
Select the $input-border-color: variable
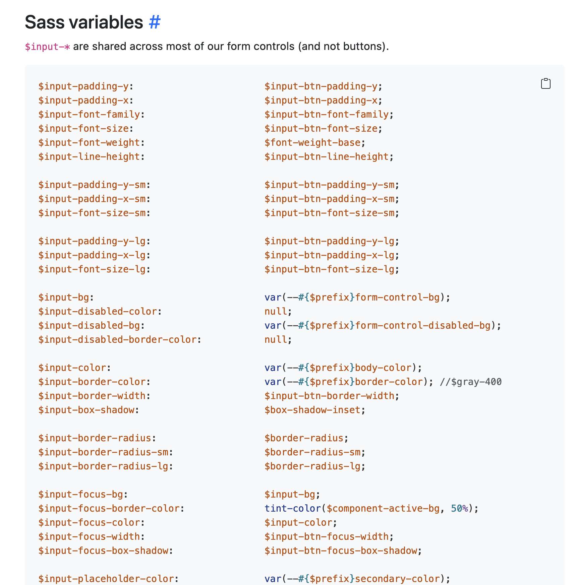point(95,382)
